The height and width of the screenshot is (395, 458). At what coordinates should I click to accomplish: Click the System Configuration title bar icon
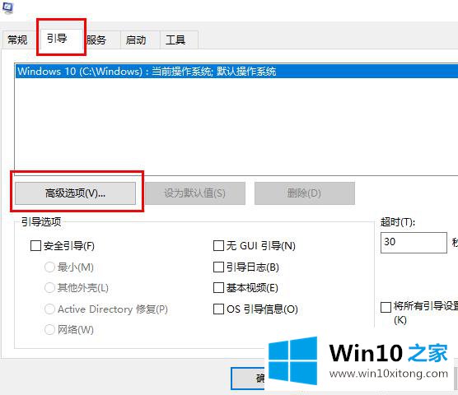(x=8, y=7)
